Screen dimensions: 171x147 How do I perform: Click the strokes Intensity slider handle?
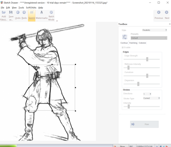tap(129, 107)
